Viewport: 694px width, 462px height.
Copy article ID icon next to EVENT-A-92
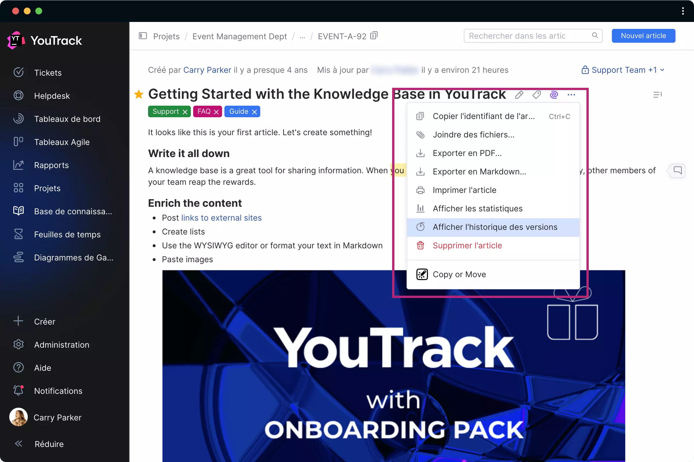(x=374, y=36)
